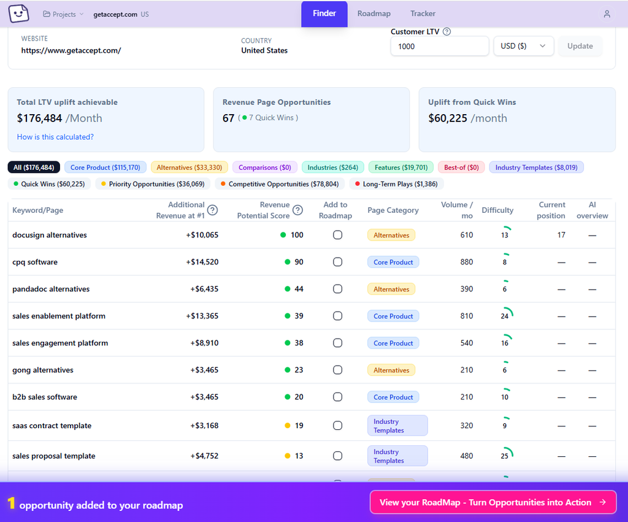628x522 pixels.
Task: Filter by Alternatives ($33,330)
Action: coord(189,167)
